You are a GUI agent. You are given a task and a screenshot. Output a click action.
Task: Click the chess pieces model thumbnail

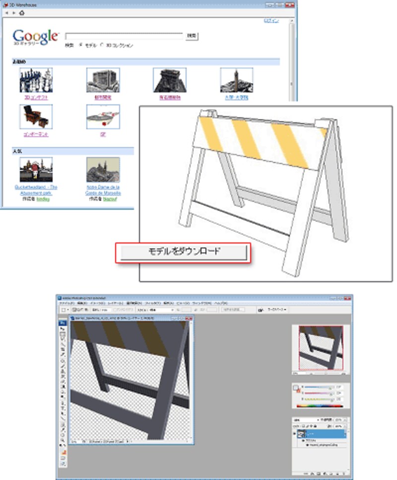click(x=36, y=80)
